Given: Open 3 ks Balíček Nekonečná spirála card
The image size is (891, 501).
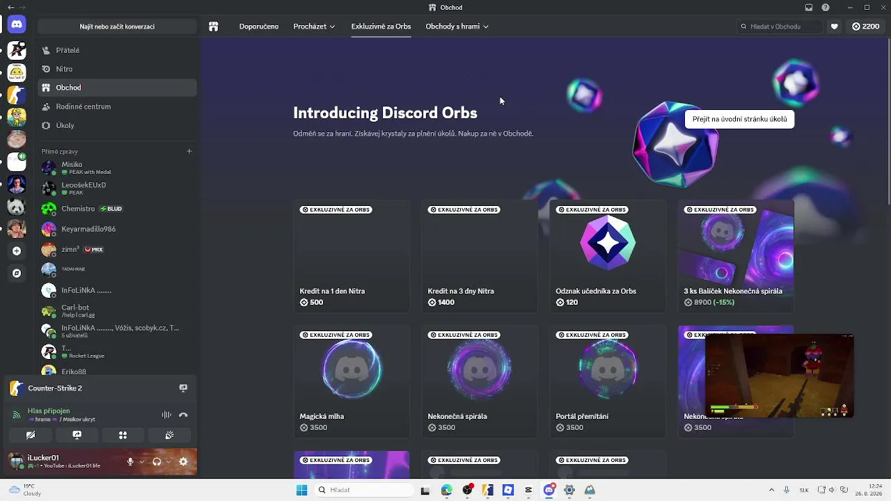Looking at the screenshot, I should click(736, 256).
